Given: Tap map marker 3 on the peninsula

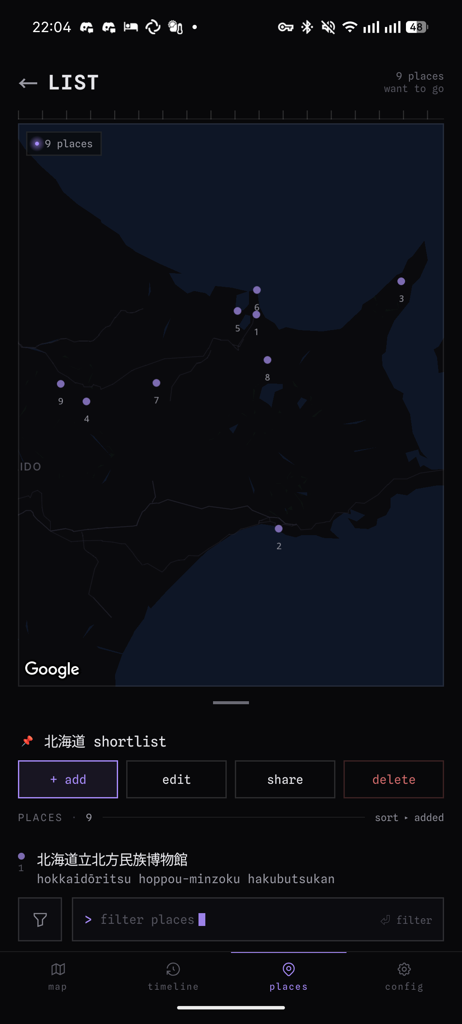Looking at the screenshot, I should tap(401, 281).
